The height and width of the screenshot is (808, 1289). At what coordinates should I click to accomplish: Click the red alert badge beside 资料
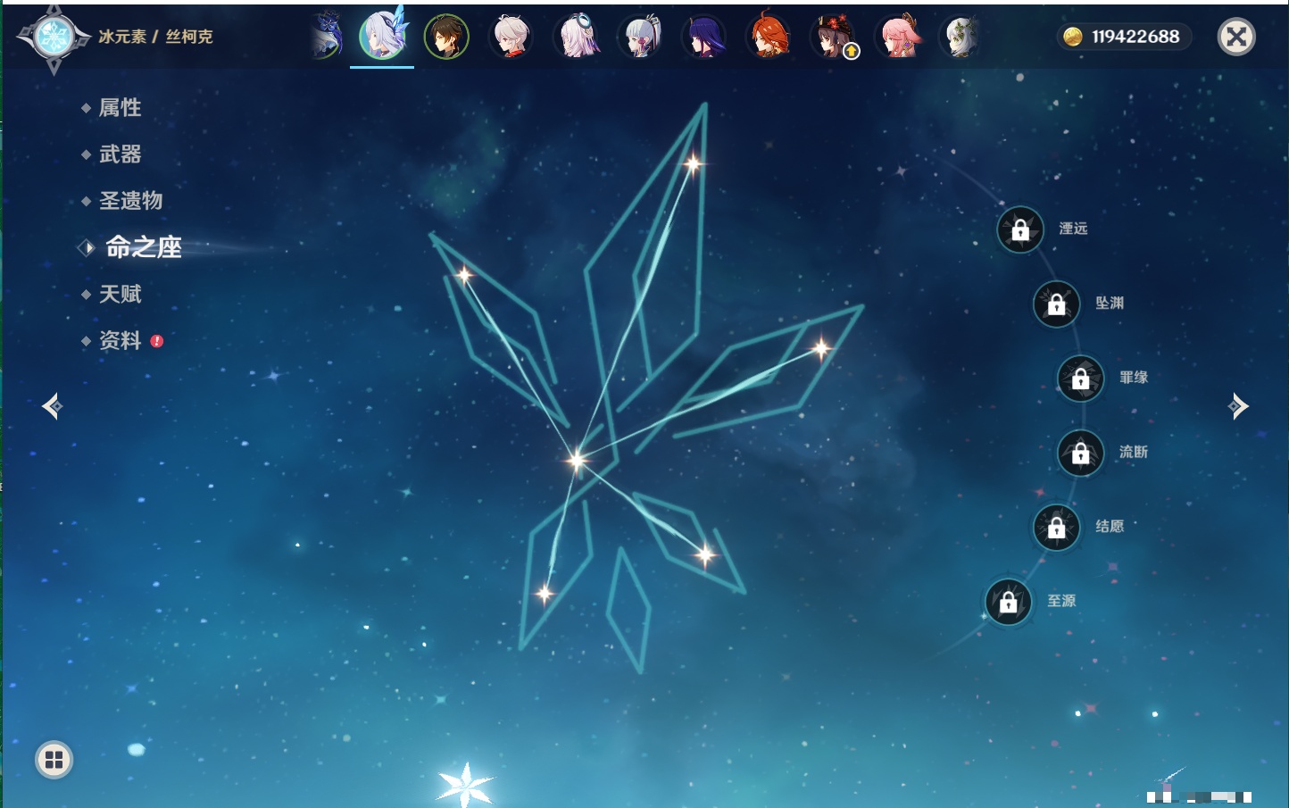(x=157, y=341)
